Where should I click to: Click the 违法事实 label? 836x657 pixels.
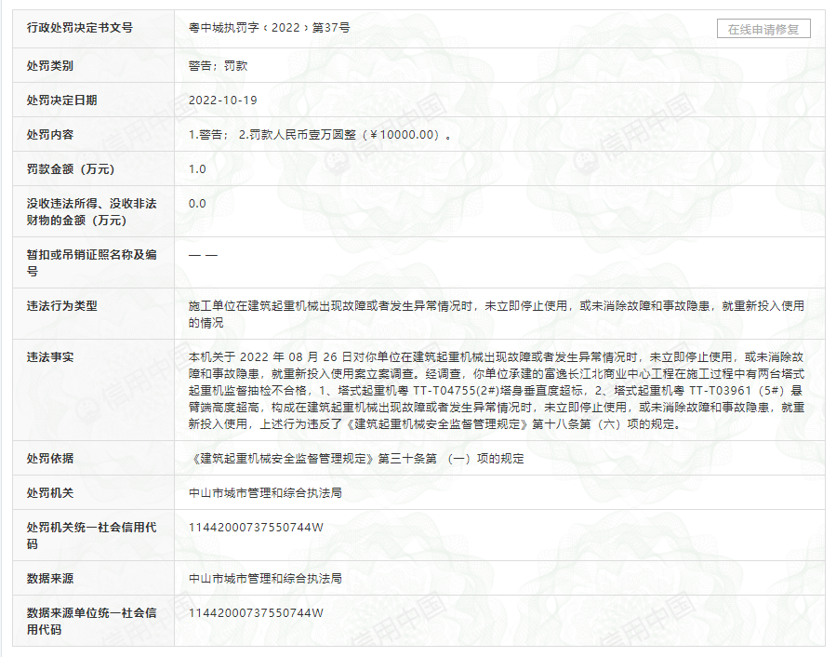[50, 357]
